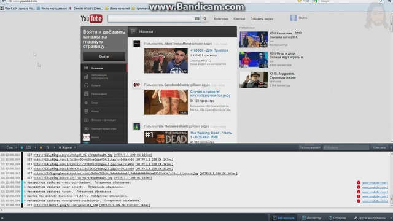This screenshot has height=221, width=393.
Task: Open КВН Отец и дядя Валера thumbnail
Action: coord(254,60)
